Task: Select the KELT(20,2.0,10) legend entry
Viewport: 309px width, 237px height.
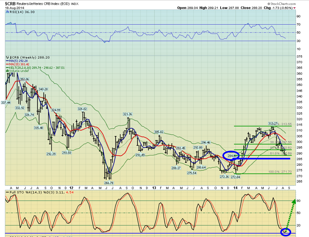Action: 37,68
